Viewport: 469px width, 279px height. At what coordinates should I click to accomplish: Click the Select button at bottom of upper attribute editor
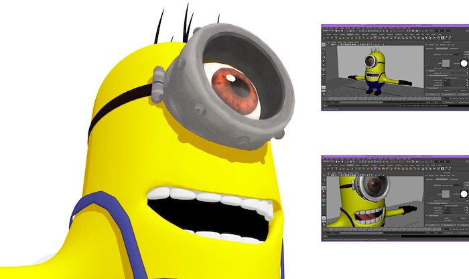pos(433,95)
